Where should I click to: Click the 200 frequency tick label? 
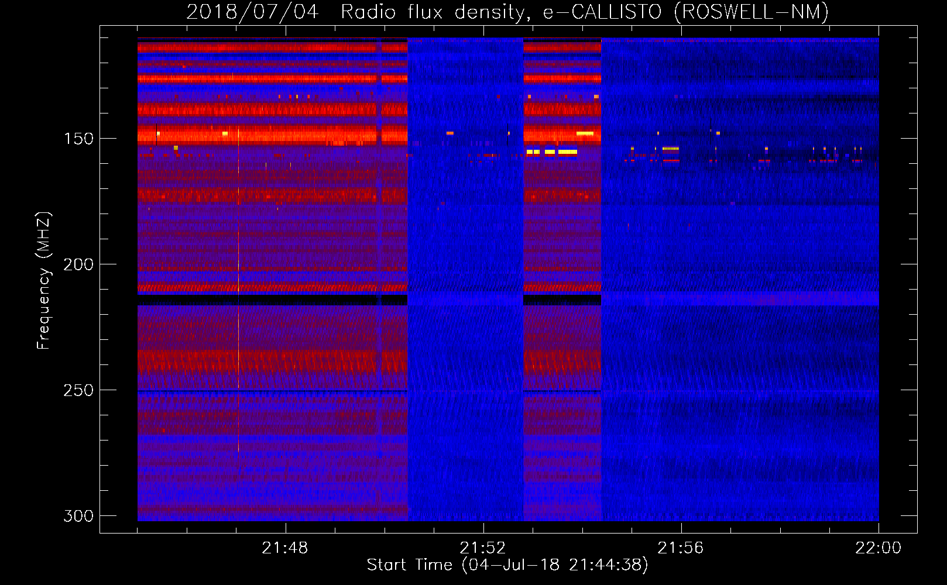click(78, 264)
